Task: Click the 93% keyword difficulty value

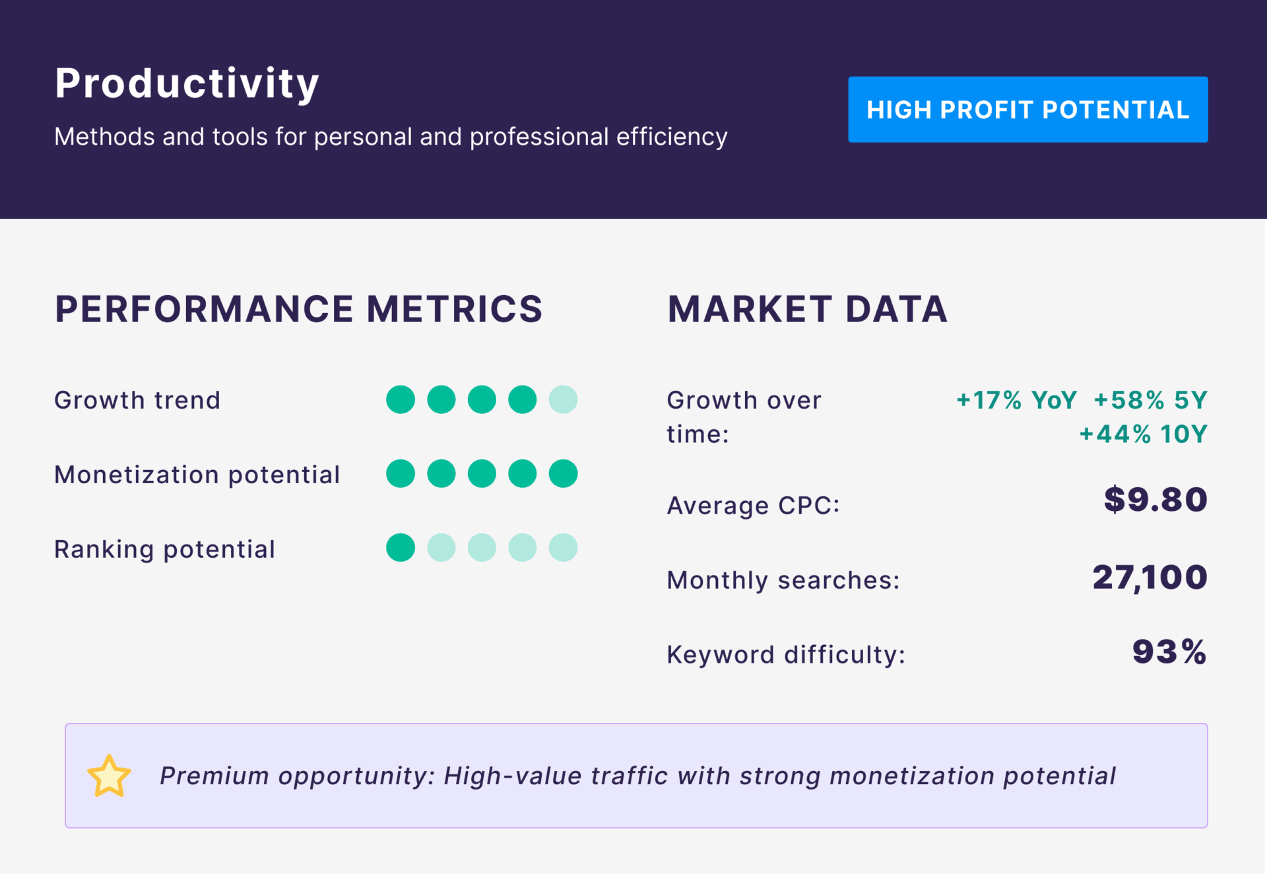Action: (1169, 652)
